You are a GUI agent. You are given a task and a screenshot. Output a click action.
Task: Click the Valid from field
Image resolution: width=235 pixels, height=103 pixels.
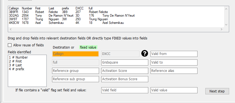coord(174,54)
